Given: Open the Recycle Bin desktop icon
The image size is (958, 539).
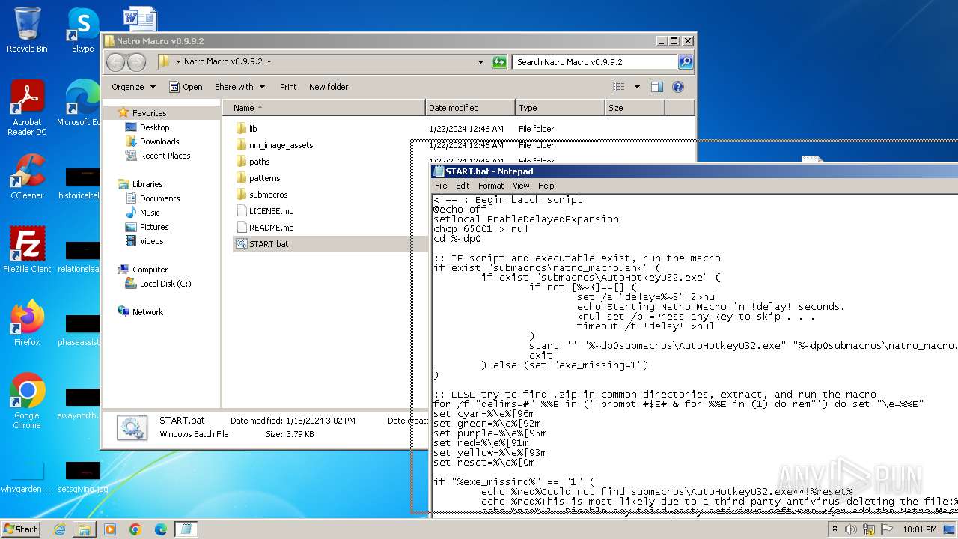Looking at the screenshot, I should click(x=27, y=30).
